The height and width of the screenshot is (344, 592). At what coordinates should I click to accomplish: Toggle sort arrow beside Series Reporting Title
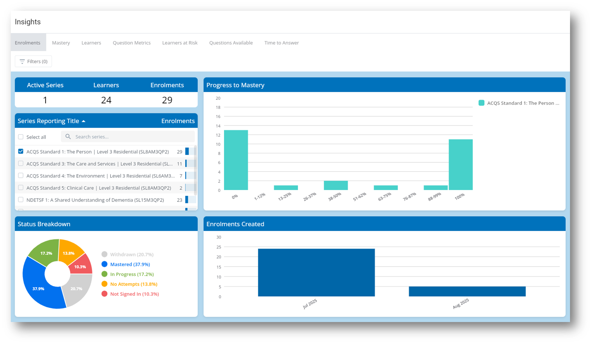click(84, 121)
